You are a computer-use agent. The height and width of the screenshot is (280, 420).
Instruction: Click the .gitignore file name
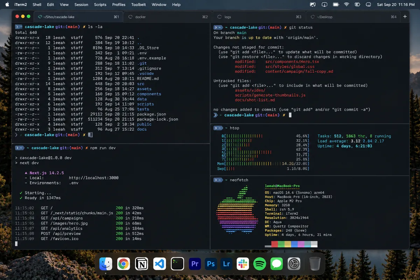pos(149,68)
